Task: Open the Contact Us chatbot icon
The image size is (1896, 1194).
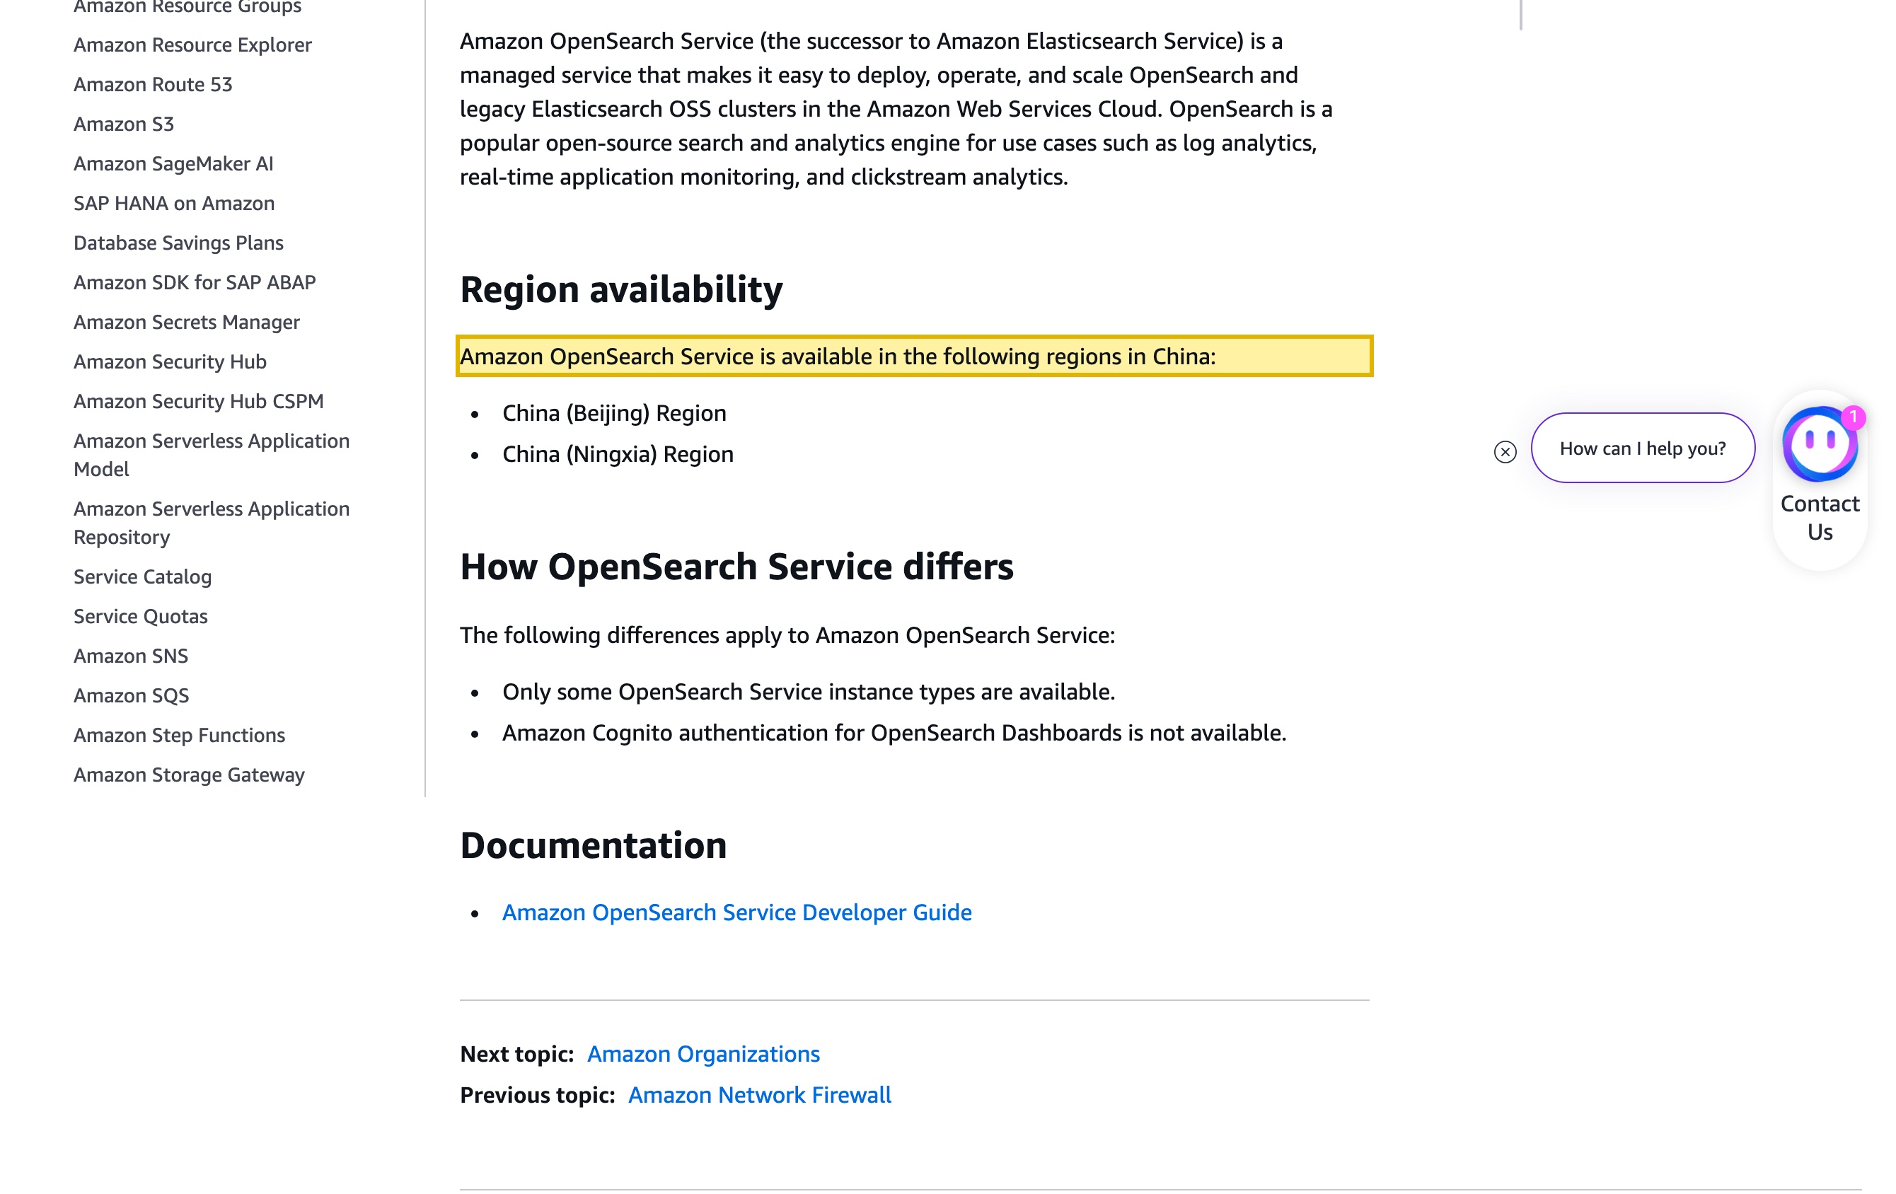Action: pyautogui.click(x=1820, y=445)
